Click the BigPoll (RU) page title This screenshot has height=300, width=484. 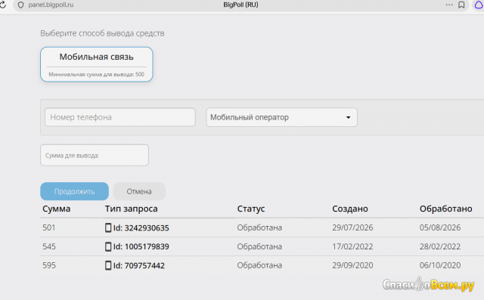click(240, 5)
